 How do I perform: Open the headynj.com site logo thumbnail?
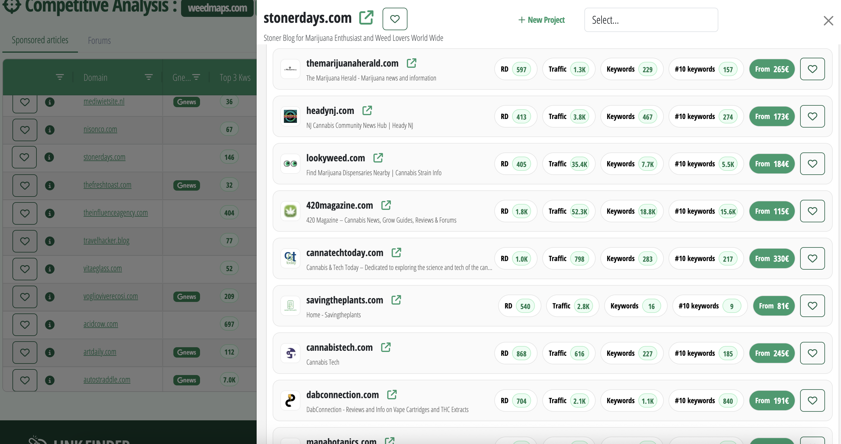tap(290, 116)
